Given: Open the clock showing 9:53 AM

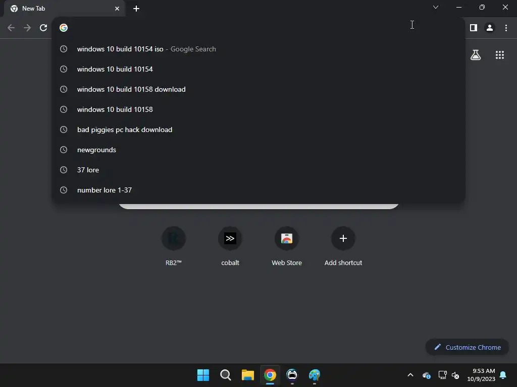Looking at the screenshot, I should coord(481,375).
